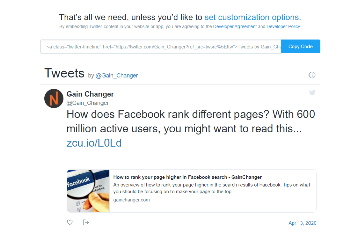Image resolution: width=343 pixels, height=233 pixels.
Task: Click the Gain Changer display name
Action: click(x=90, y=94)
